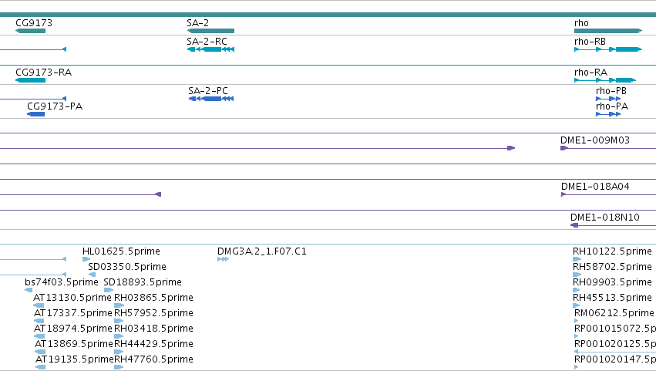Click the DMG3A.2_1.F07.C1 feature label
The height and width of the screenshot is (371, 656).
tap(261, 251)
